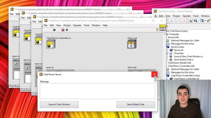Image resolution: width=211 pixels, height=118 pixels.
Task: Open Project menu in Project Explorer window
Action: tap(176, 16)
